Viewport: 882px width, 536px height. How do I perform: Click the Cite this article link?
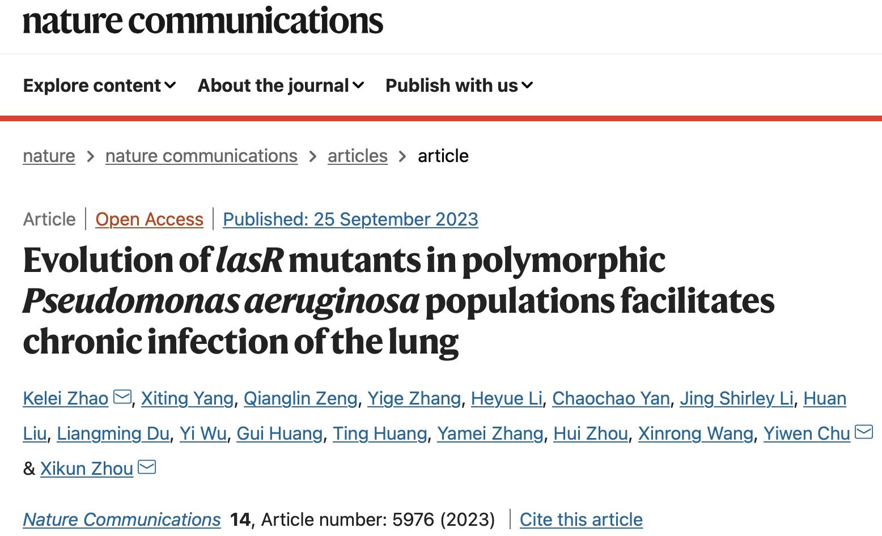[581, 520]
